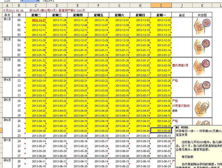222x168 pixels.
Task: Click the MS USER comment popup box
Action: pos(199,147)
